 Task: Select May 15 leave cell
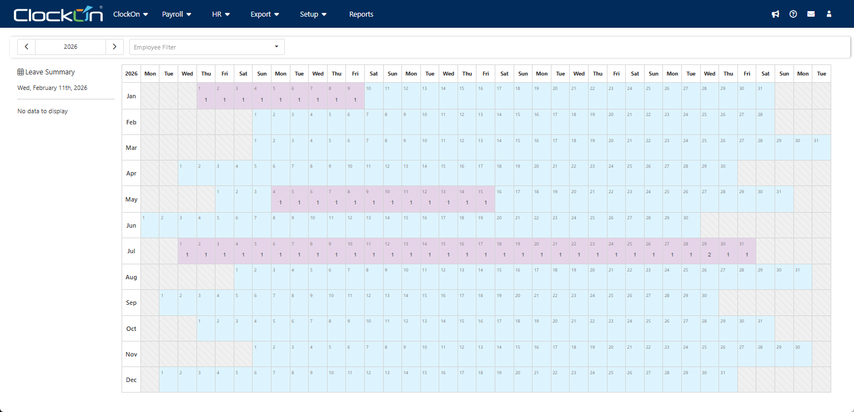point(486,199)
